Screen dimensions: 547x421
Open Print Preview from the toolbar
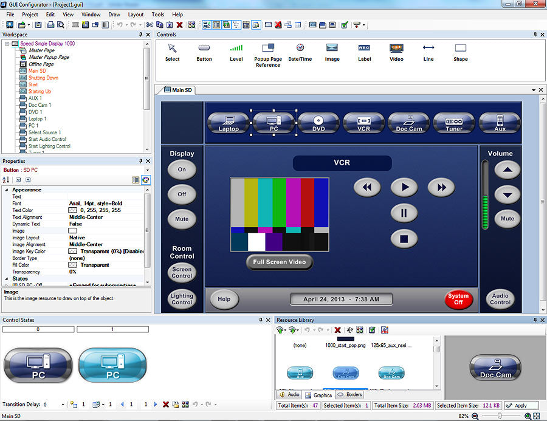pos(60,25)
